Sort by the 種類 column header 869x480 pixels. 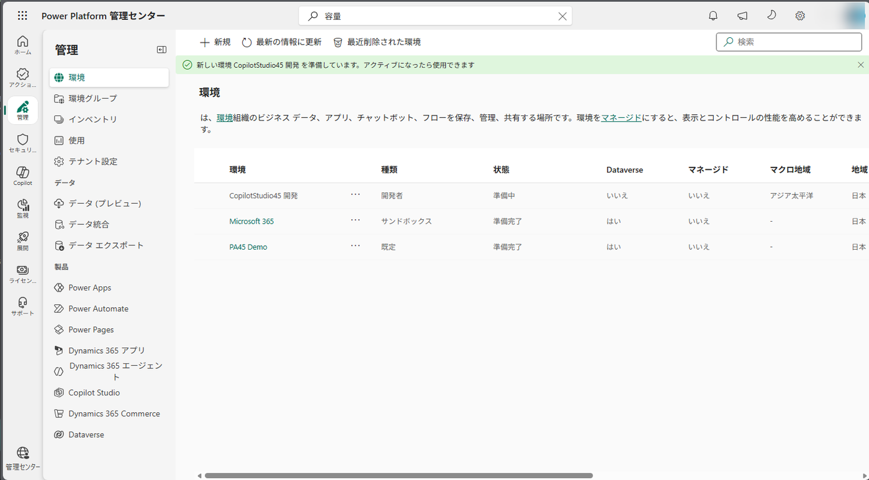click(x=389, y=170)
